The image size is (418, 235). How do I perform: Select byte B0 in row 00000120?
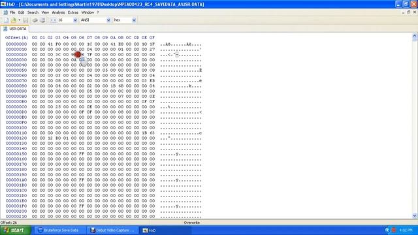click(58, 138)
